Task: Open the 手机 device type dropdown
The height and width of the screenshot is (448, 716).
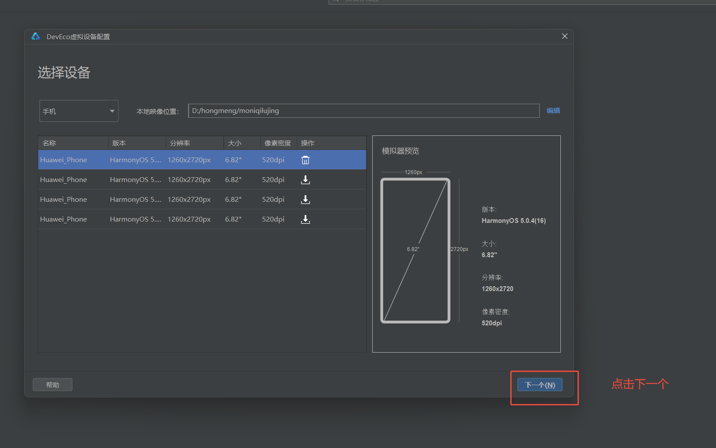Action: 79,111
